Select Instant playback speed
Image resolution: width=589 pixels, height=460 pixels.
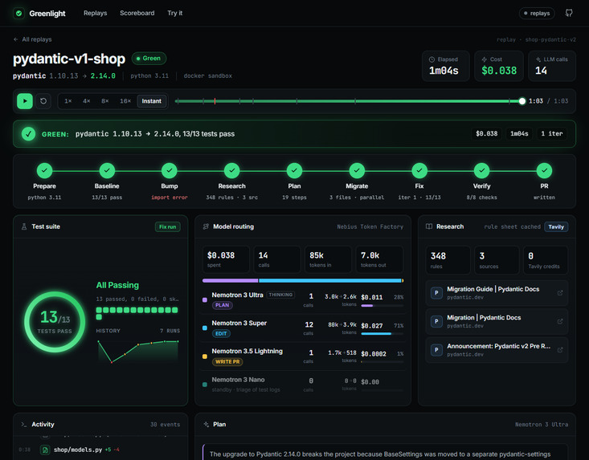(x=151, y=101)
